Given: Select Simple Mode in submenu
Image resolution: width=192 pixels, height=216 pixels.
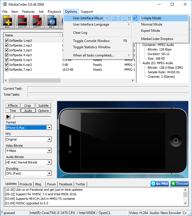Looking at the screenshot, I should point(160,18).
